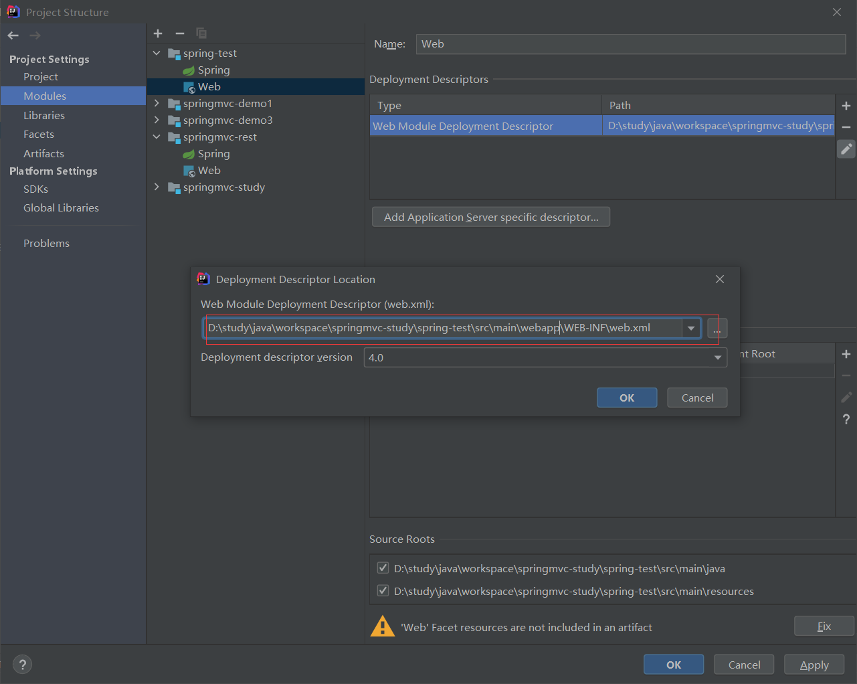The image size is (857, 684).
Task: Open Libraries in the sidebar
Action: tap(44, 116)
